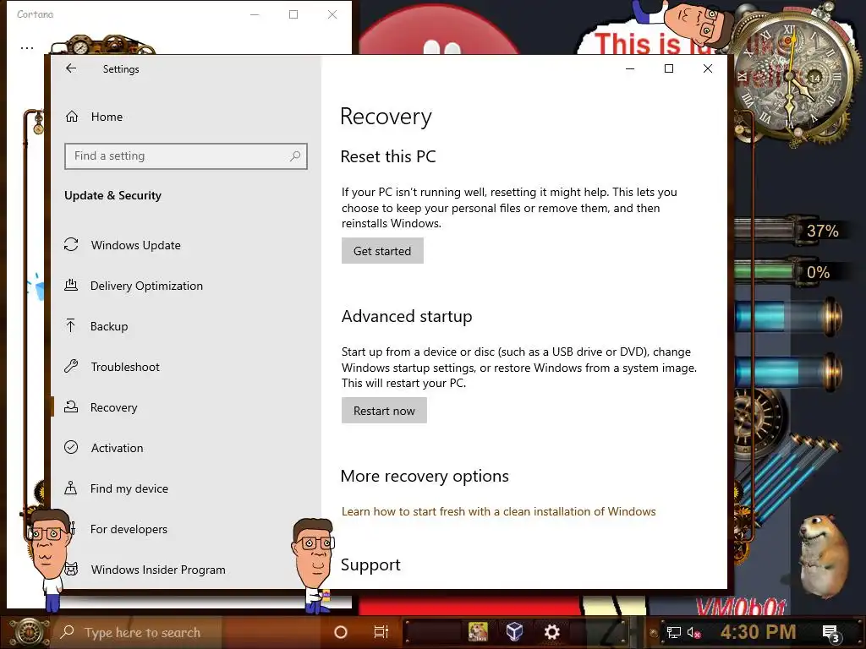
Task: Open Delivery Optimization settings page
Action: point(146,286)
